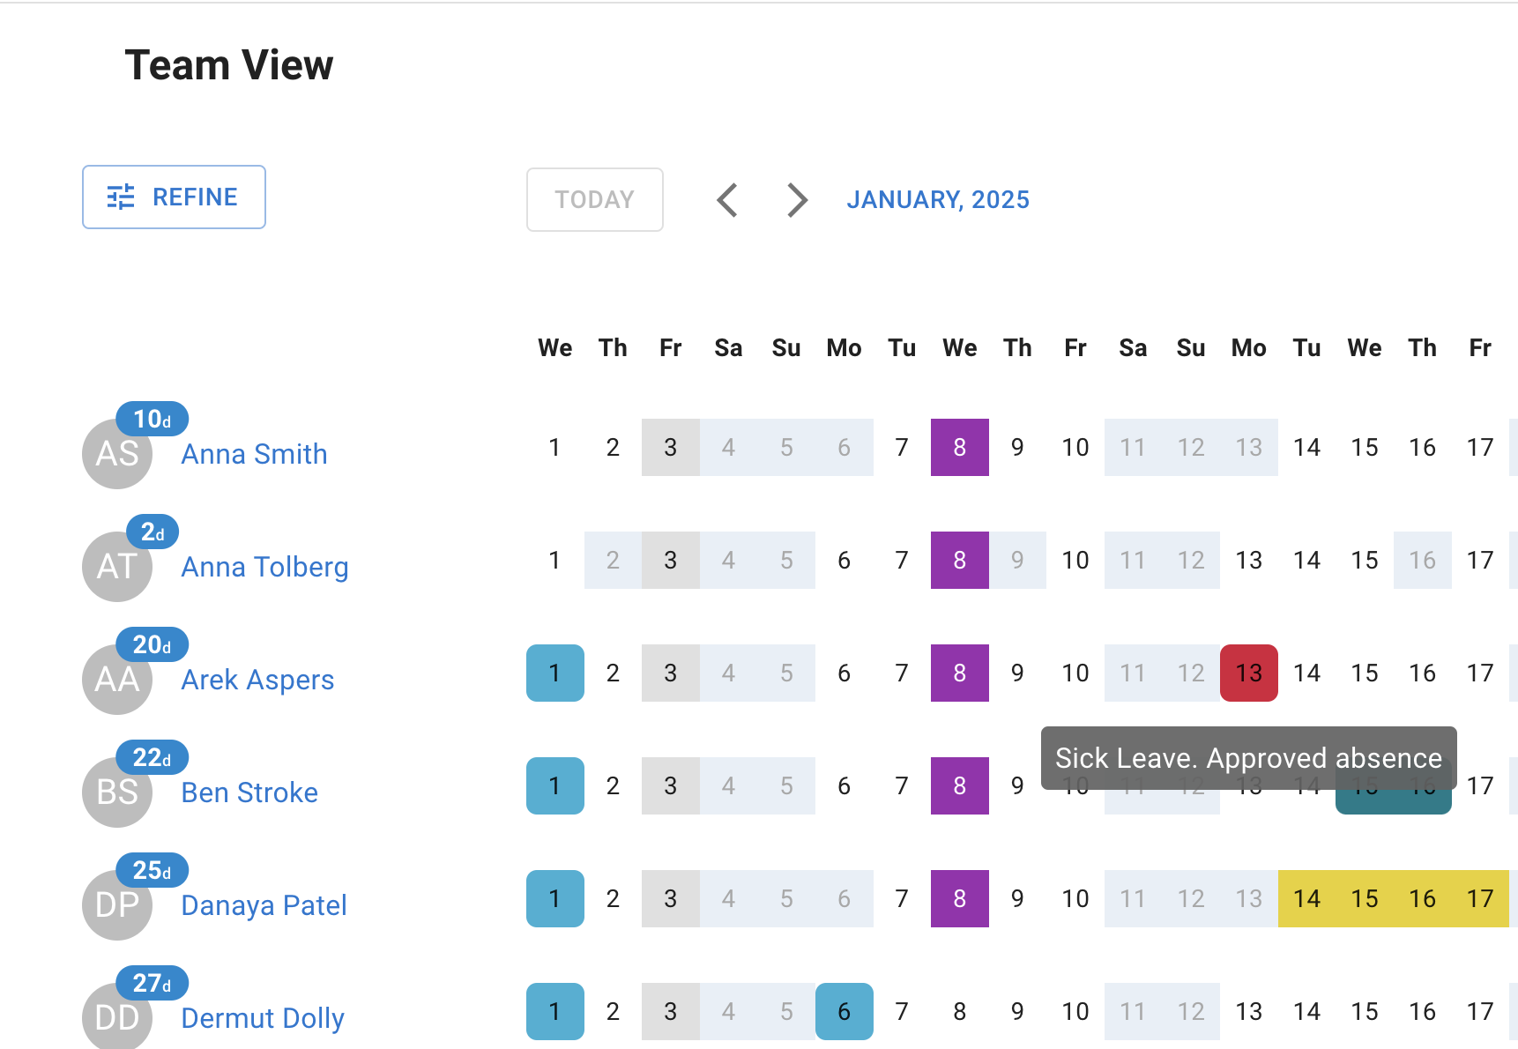Viewport: 1518px width, 1049px height.
Task: Click Danaya Patel's avatar circle
Action: pyautogui.click(x=116, y=905)
